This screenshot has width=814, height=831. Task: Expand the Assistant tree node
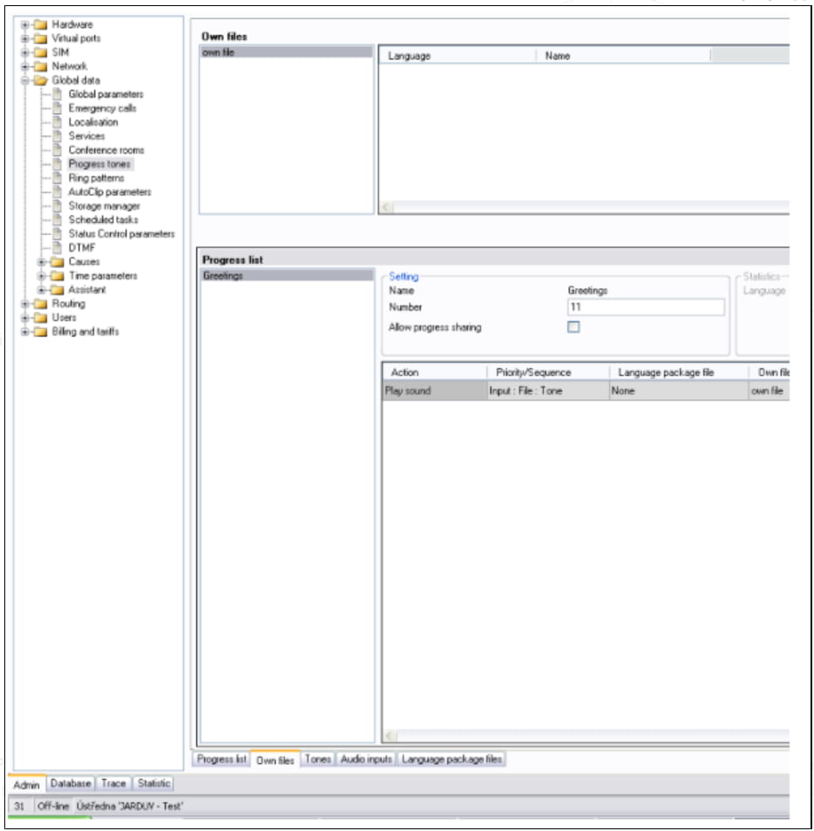pos(41,290)
